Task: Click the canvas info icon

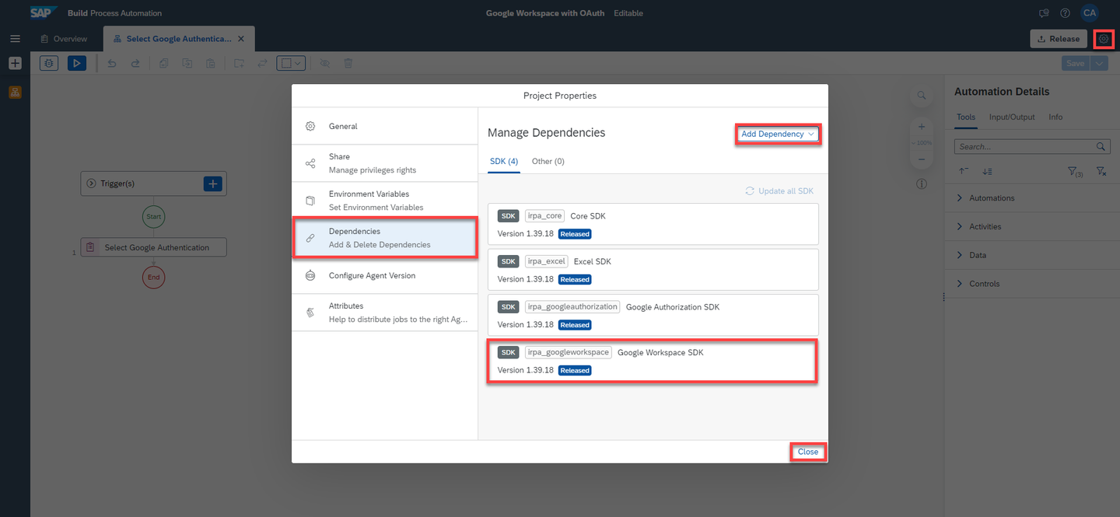Action: click(x=921, y=183)
